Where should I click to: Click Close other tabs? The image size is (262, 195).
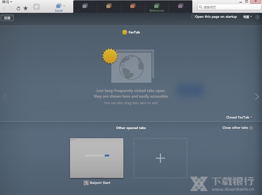pyautogui.click(x=237, y=128)
